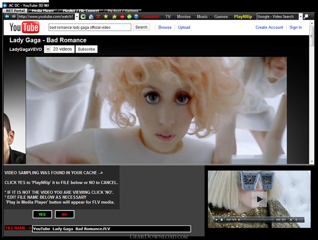318x240 pixels.
Task: Click the Create Account link
Action: pos(269,28)
